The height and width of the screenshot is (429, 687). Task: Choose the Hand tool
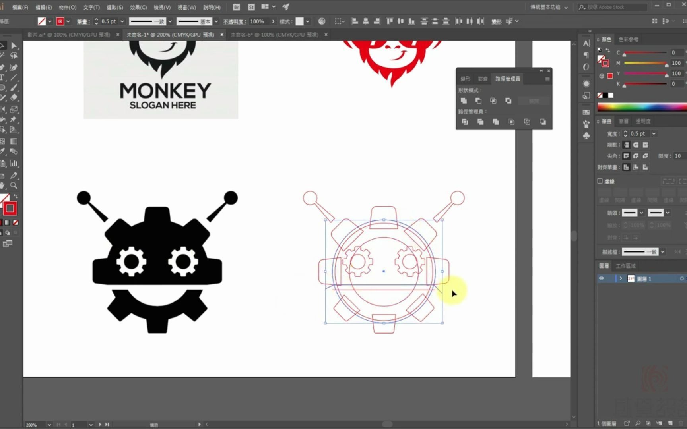3,185
